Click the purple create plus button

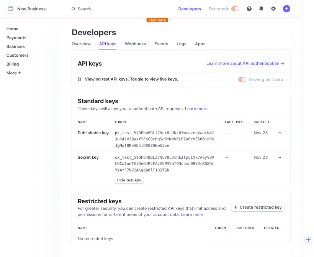[286, 9]
